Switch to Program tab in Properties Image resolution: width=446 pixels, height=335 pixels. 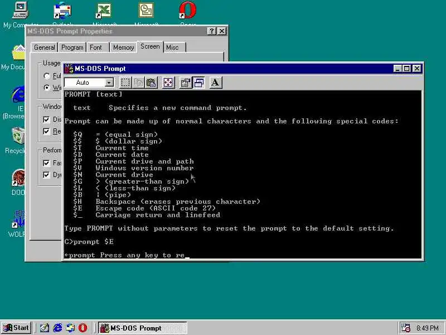[x=72, y=47]
